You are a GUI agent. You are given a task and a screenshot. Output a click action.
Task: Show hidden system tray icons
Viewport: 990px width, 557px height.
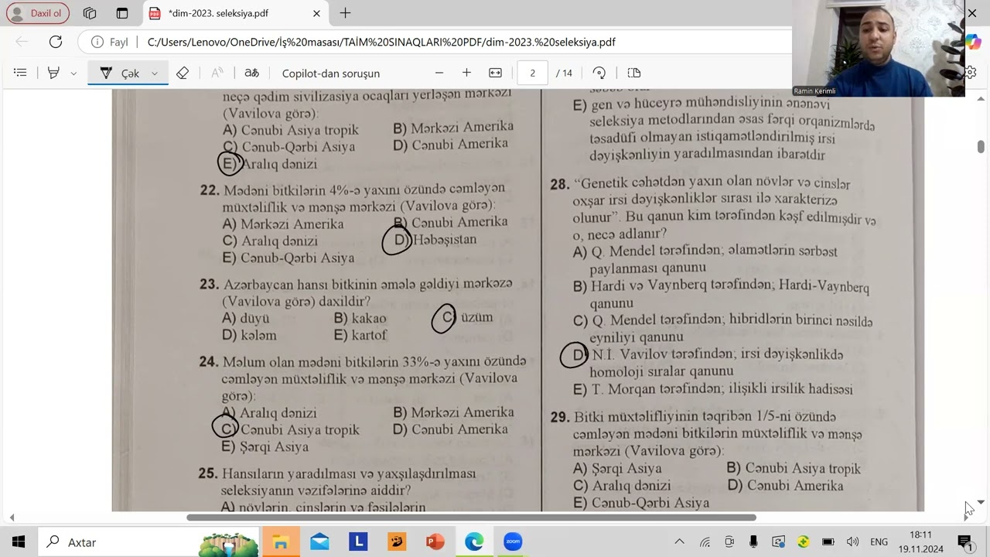tap(679, 542)
